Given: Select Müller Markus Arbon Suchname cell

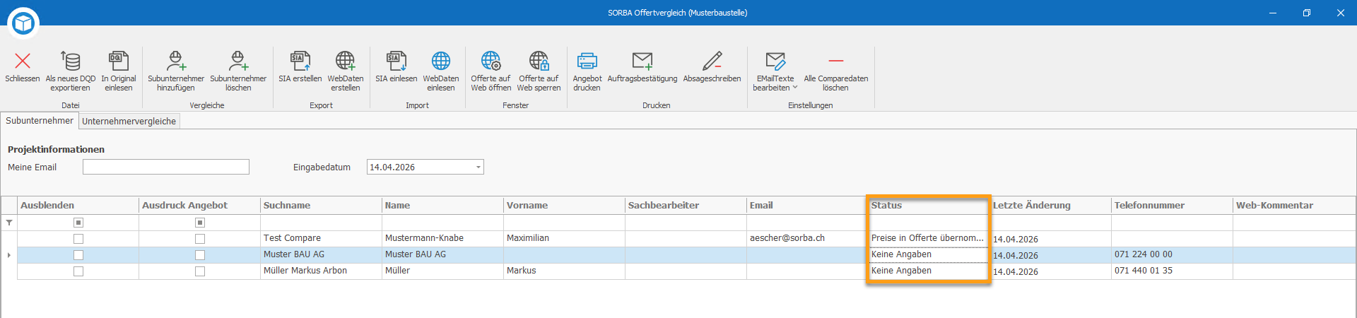Looking at the screenshot, I should [321, 271].
